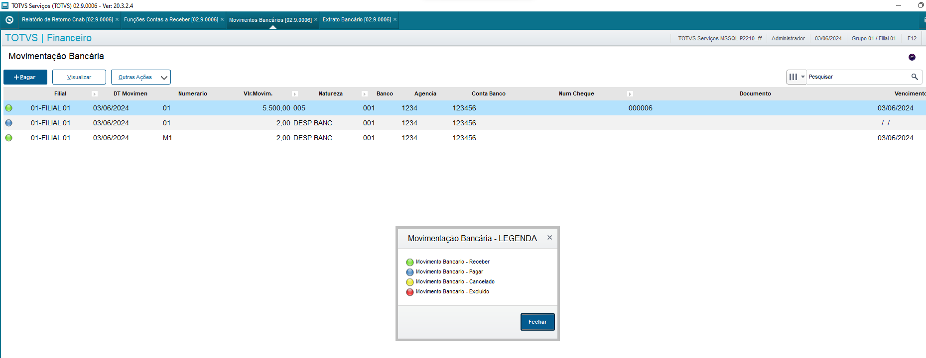926x358 pixels.
Task: Click the magnifier search icon
Action: pyautogui.click(x=915, y=77)
